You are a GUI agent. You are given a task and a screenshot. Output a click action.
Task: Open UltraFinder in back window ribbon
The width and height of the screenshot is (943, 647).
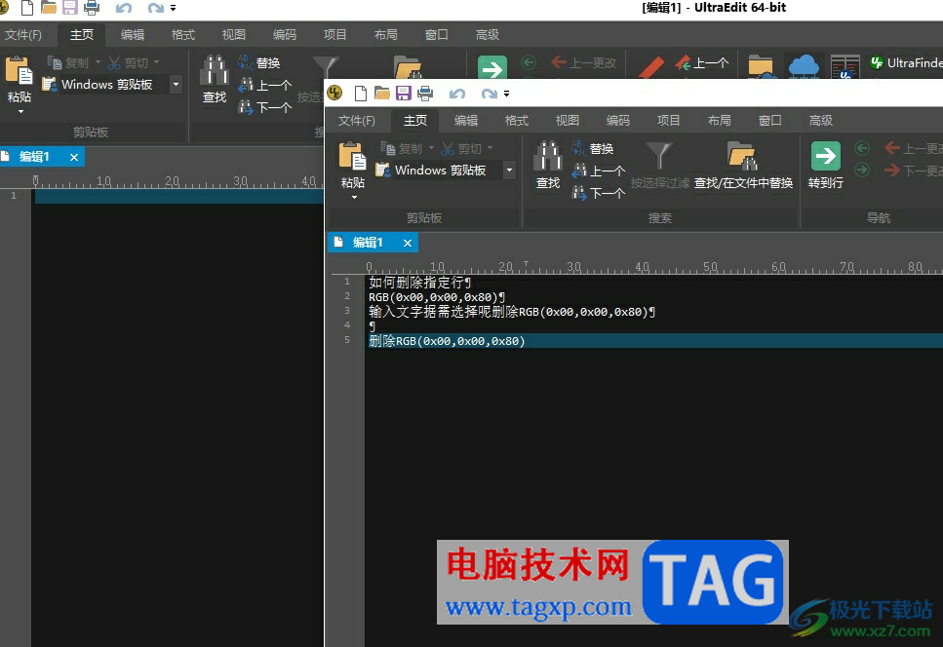coord(906,62)
